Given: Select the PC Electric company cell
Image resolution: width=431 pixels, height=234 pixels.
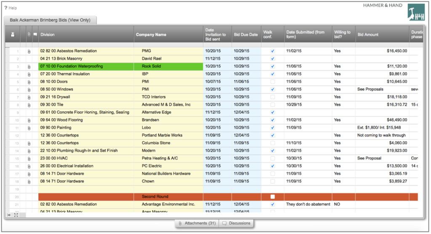Looking at the screenshot, I should coord(168,166).
